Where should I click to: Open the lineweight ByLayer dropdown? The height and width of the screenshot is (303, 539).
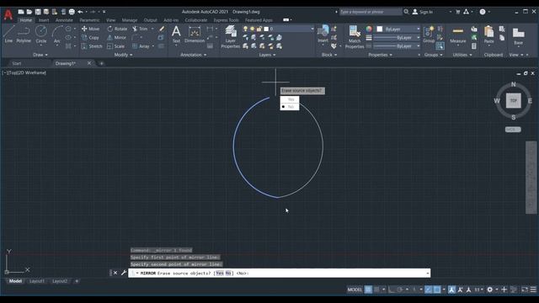point(397,37)
